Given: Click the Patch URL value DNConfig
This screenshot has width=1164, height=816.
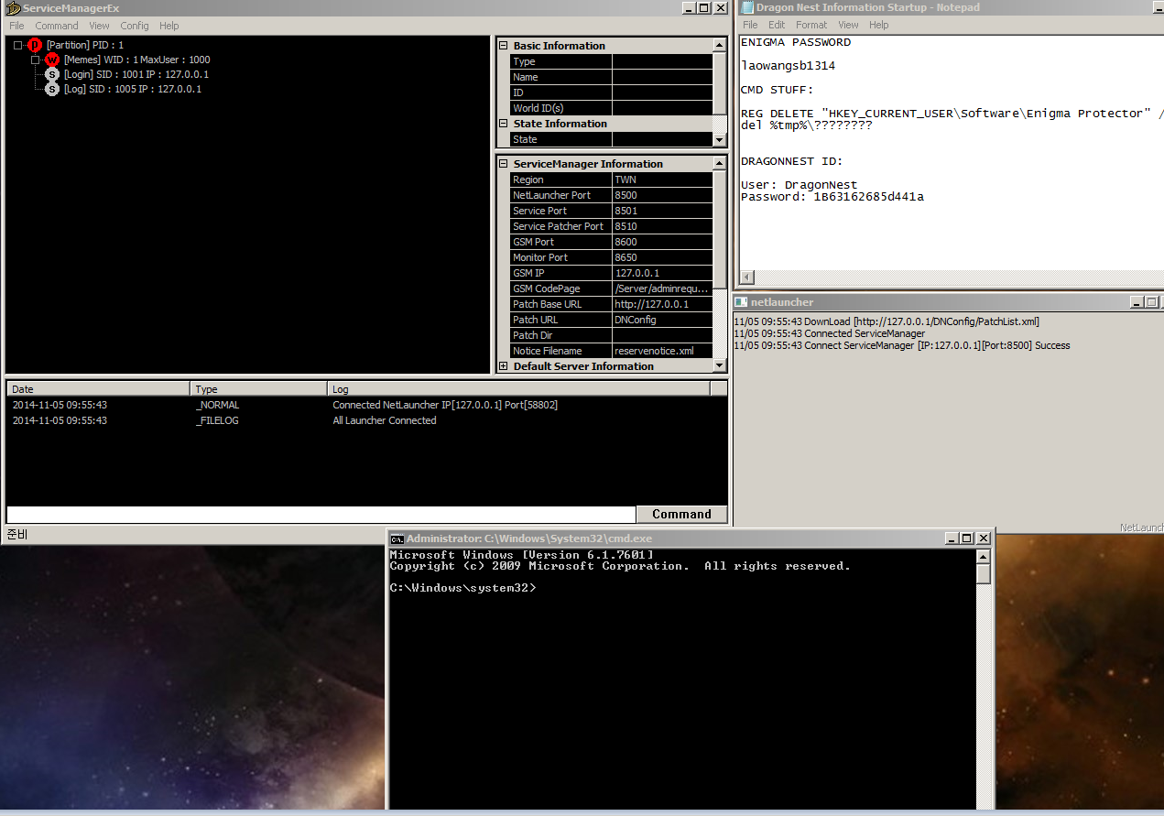Looking at the screenshot, I should (662, 320).
